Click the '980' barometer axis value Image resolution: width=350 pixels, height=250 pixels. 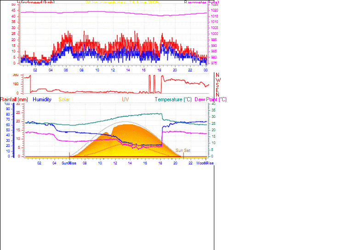coord(213,57)
